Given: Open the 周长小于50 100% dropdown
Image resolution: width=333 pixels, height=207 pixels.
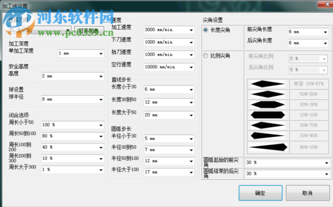Looking at the screenshot, I should coord(73,125).
